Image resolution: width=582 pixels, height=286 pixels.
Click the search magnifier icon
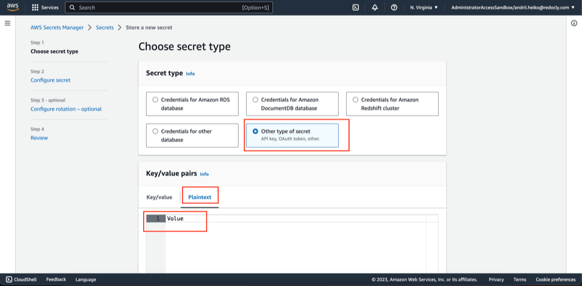coord(72,8)
